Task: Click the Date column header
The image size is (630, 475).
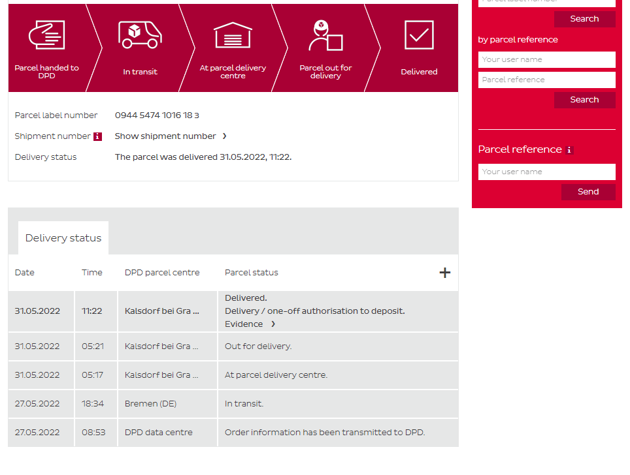Action: point(25,273)
